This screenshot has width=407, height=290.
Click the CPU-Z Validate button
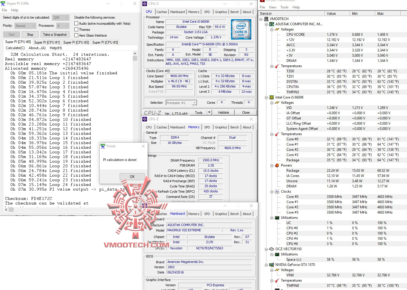coord(223,112)
